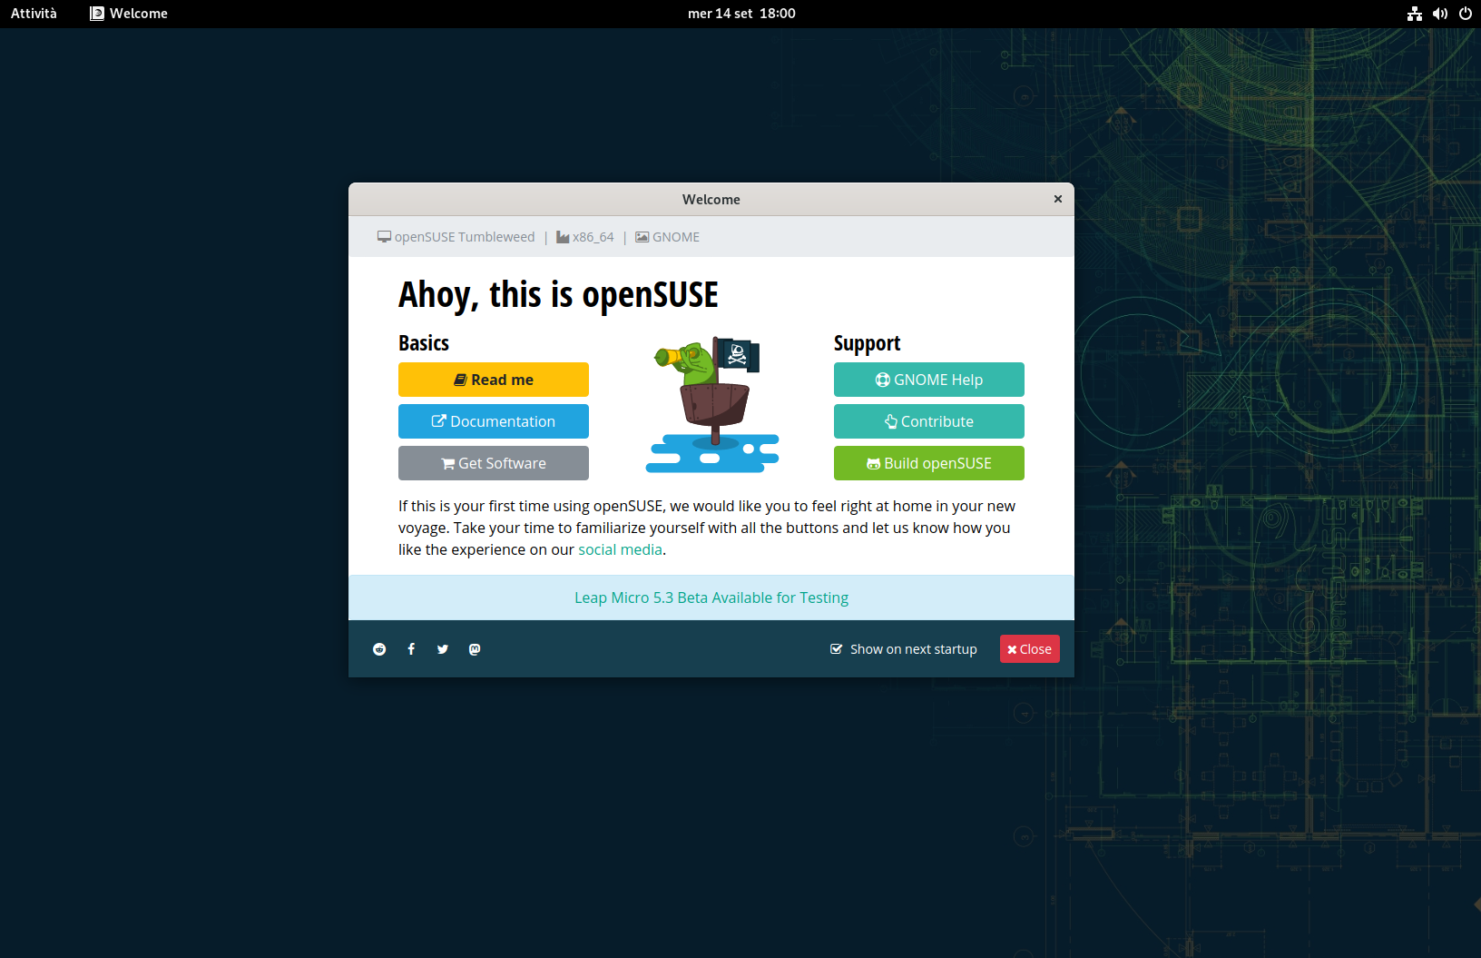The width and height of the screenshot is (1481, 958).
Task: Toggle Show on next startup checkbox
Action: click(x=837, y=649)
